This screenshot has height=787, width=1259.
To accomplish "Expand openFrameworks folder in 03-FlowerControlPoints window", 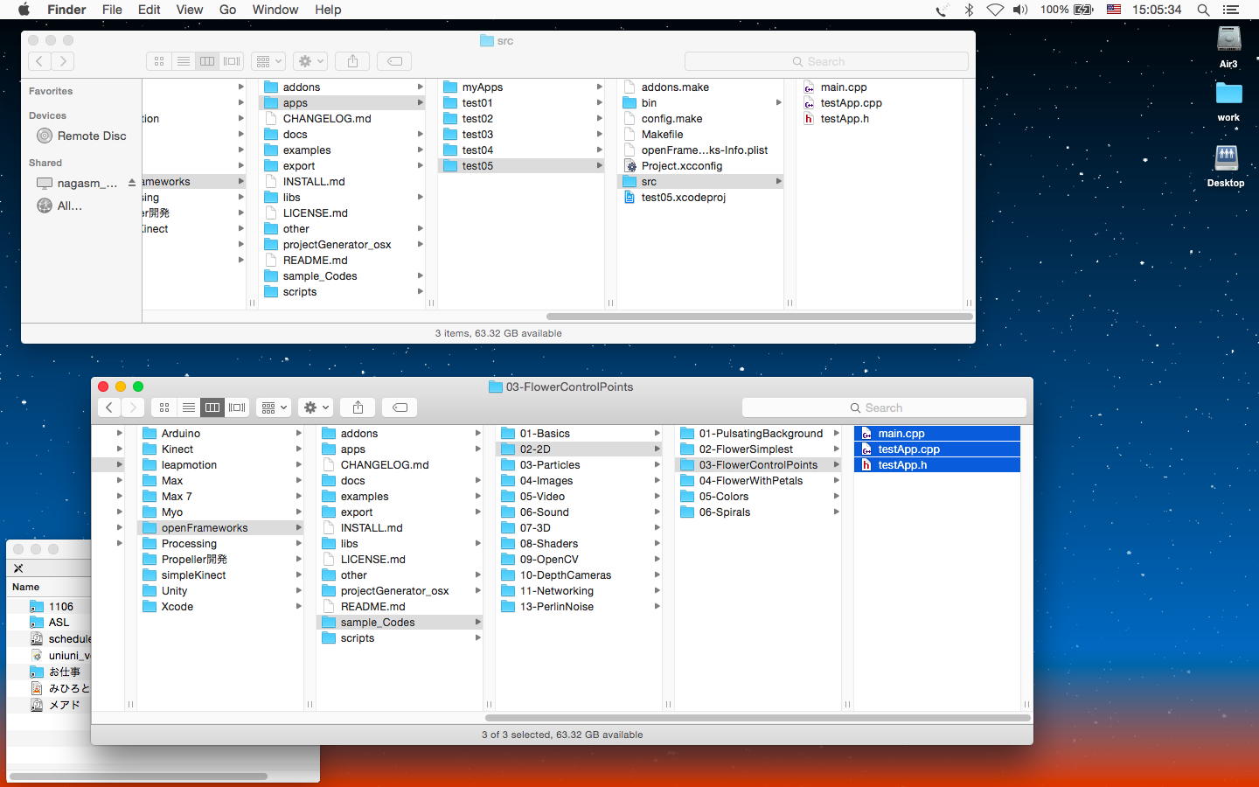I will pos(298,527).
